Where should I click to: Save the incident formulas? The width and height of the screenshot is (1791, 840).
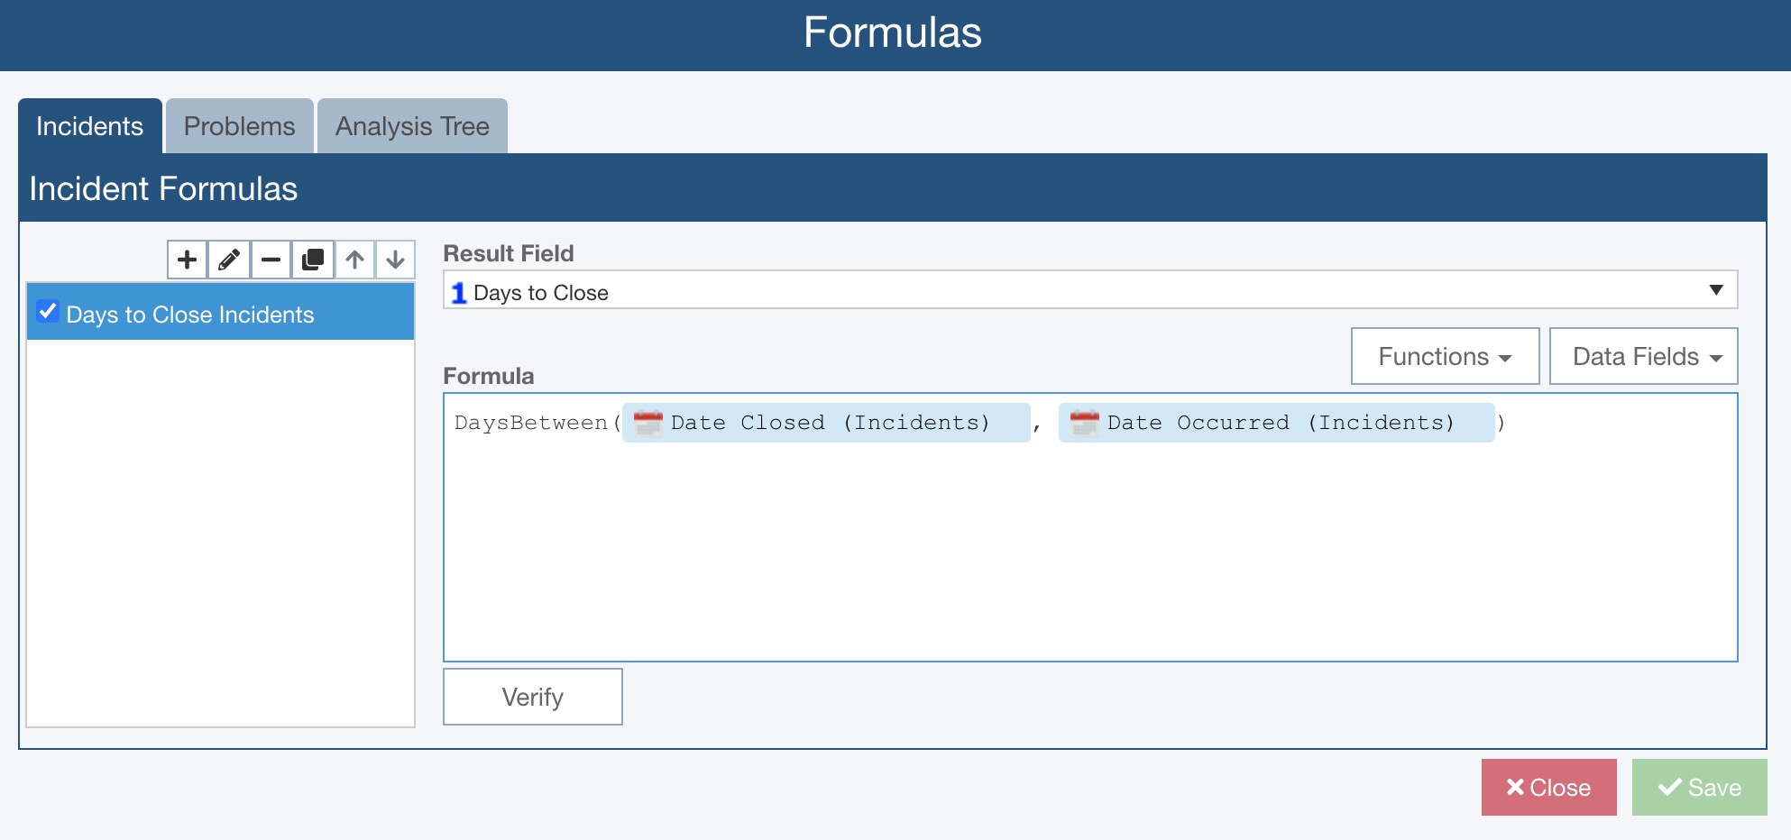pyautogui.click(x=1699, y=787)
